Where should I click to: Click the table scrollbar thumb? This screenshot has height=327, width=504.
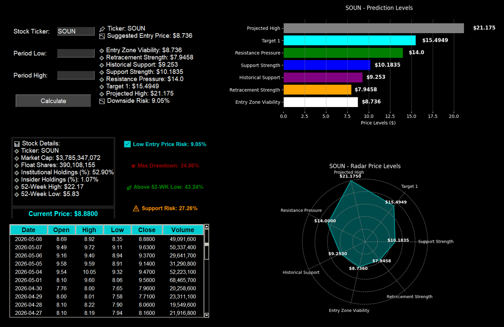click(206, 244)
